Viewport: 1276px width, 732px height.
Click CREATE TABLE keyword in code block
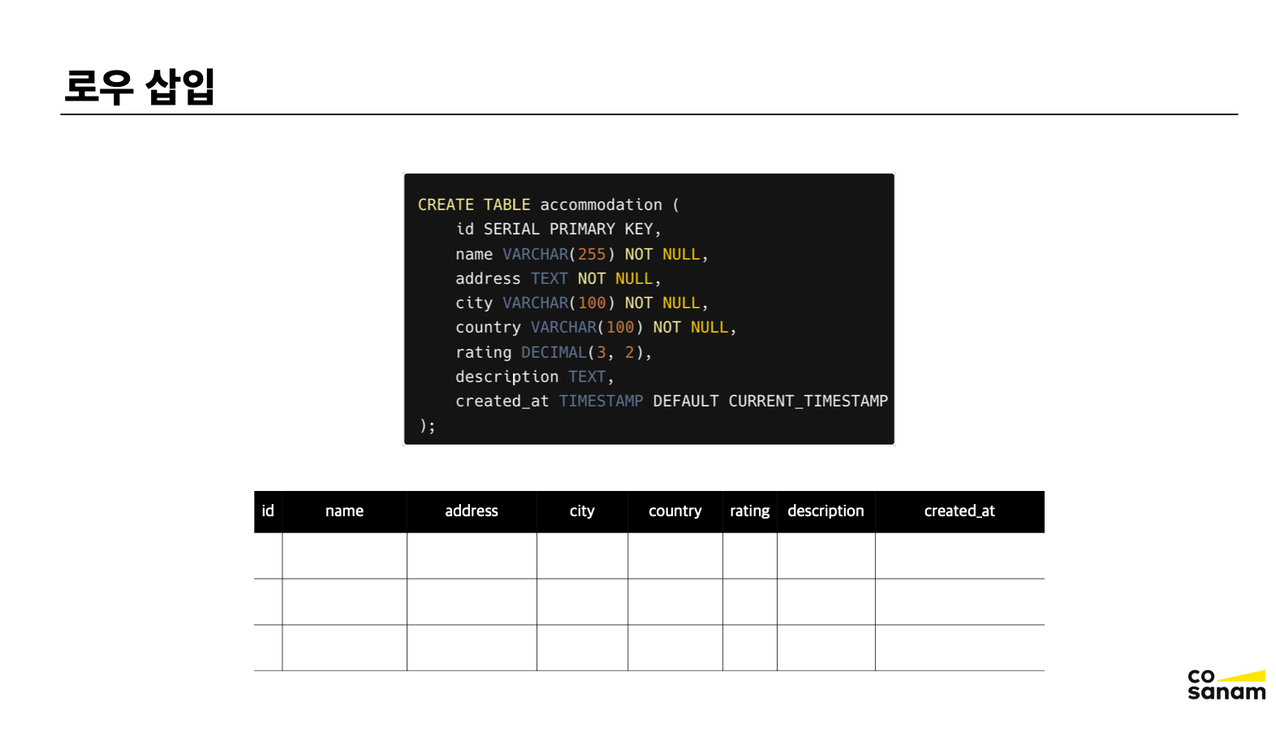[474, 205]
